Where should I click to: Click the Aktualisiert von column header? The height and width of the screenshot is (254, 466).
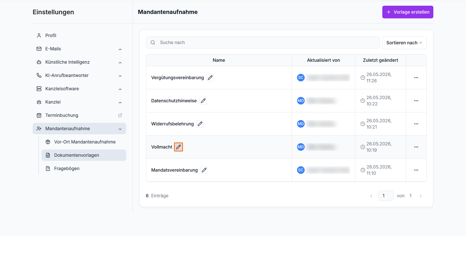click(323, 60)
